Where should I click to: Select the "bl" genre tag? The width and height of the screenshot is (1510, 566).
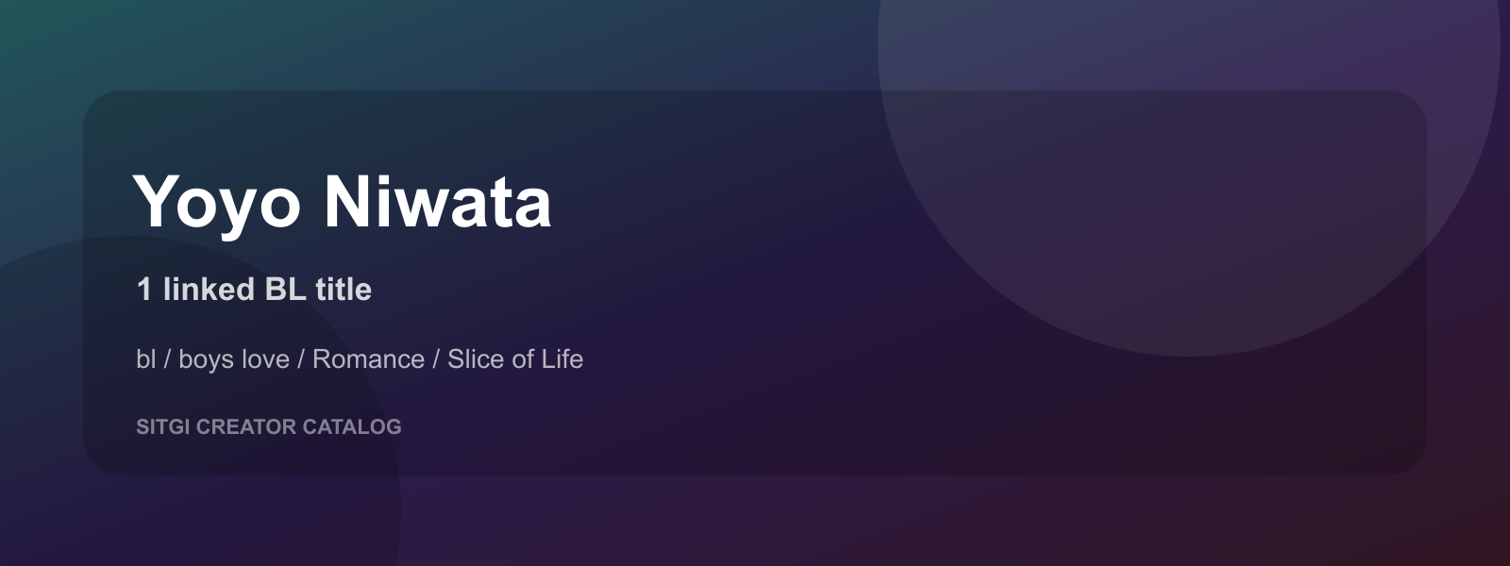coord(145,359)
